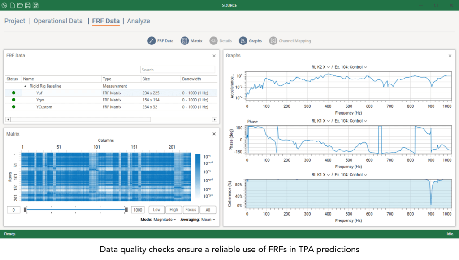Click the matrix heatmap thumbnail

tap(106, 177)
